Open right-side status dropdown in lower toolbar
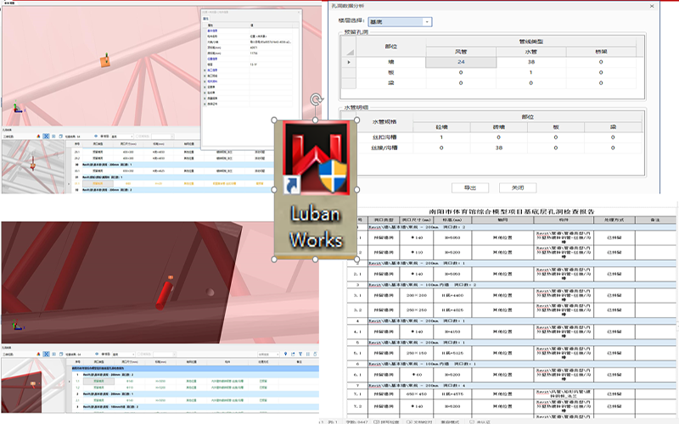Image resolution: width=679 pixels, height=424 pixels. click(269, 354)
